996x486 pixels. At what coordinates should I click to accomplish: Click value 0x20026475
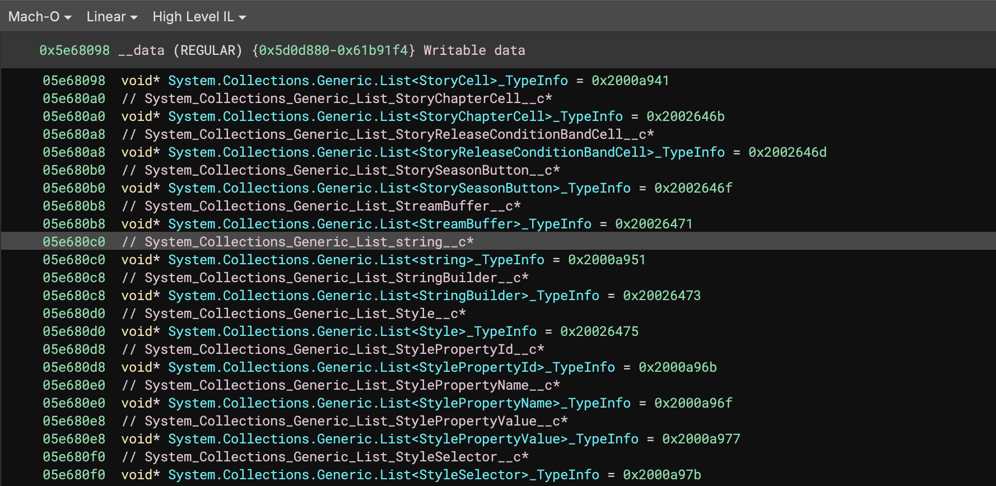pos(599,331)
